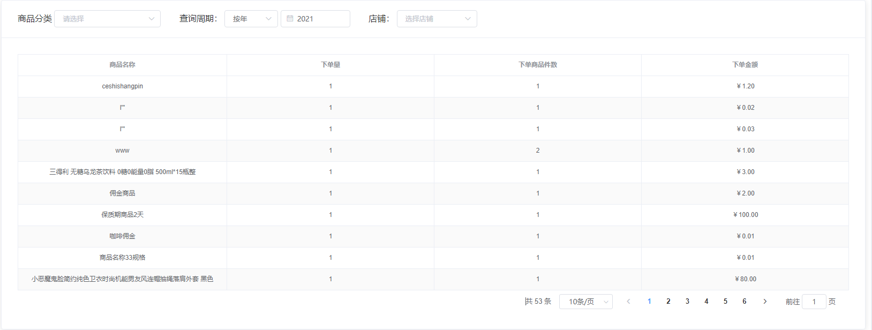The image size is (872, 330).
Task: Click the 前往 page number input
Action: [x=814, y=302]
